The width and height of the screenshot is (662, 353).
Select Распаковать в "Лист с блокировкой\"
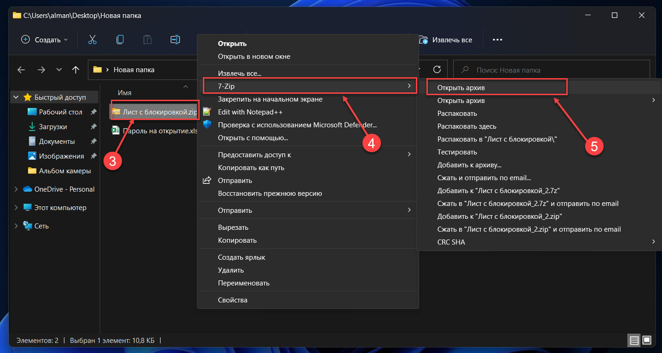539,139
